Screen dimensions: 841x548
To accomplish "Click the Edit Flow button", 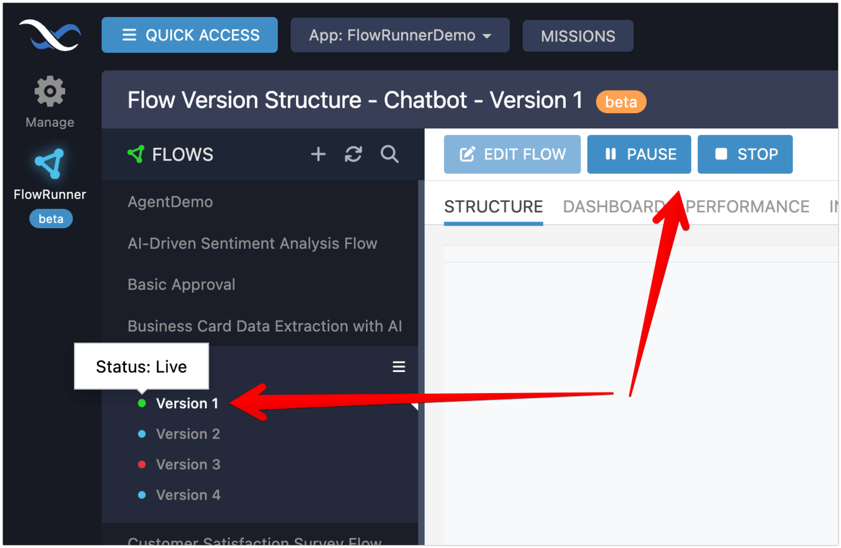I will point(512,154).
